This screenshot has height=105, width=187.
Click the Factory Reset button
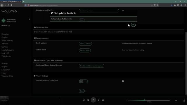click(85, 50)
